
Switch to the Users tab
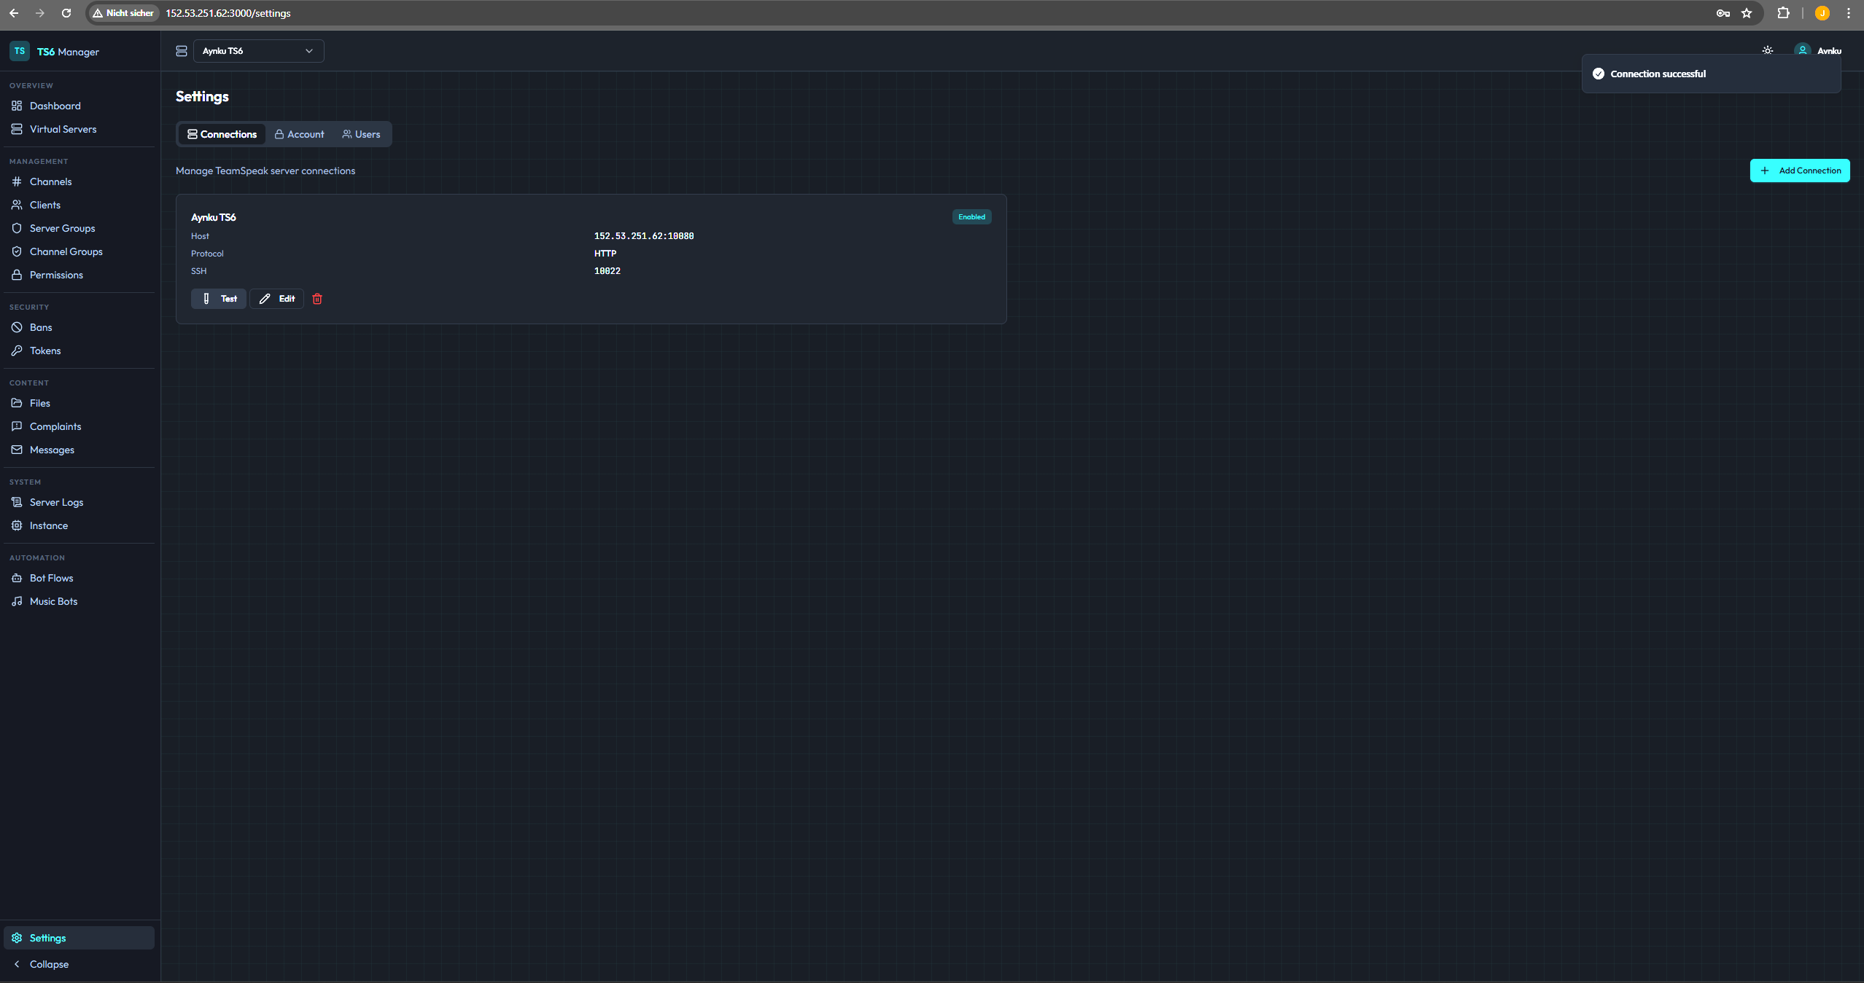click(362, 134)
